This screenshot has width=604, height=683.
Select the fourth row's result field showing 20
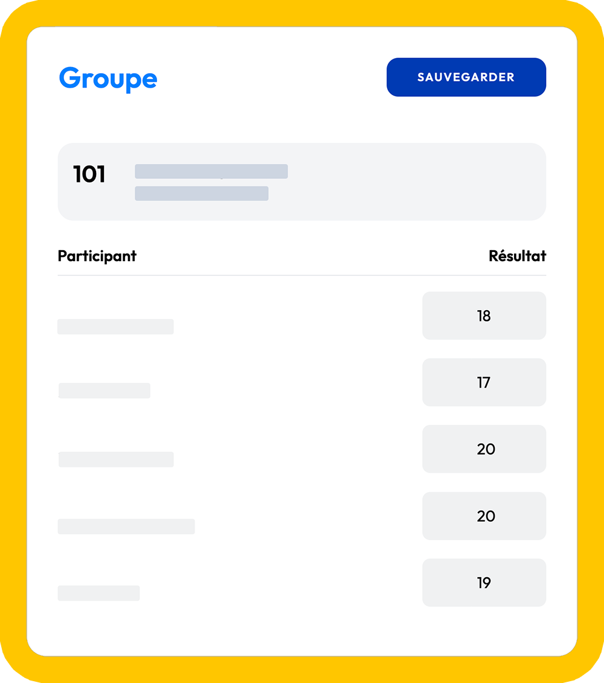point(484,516)
